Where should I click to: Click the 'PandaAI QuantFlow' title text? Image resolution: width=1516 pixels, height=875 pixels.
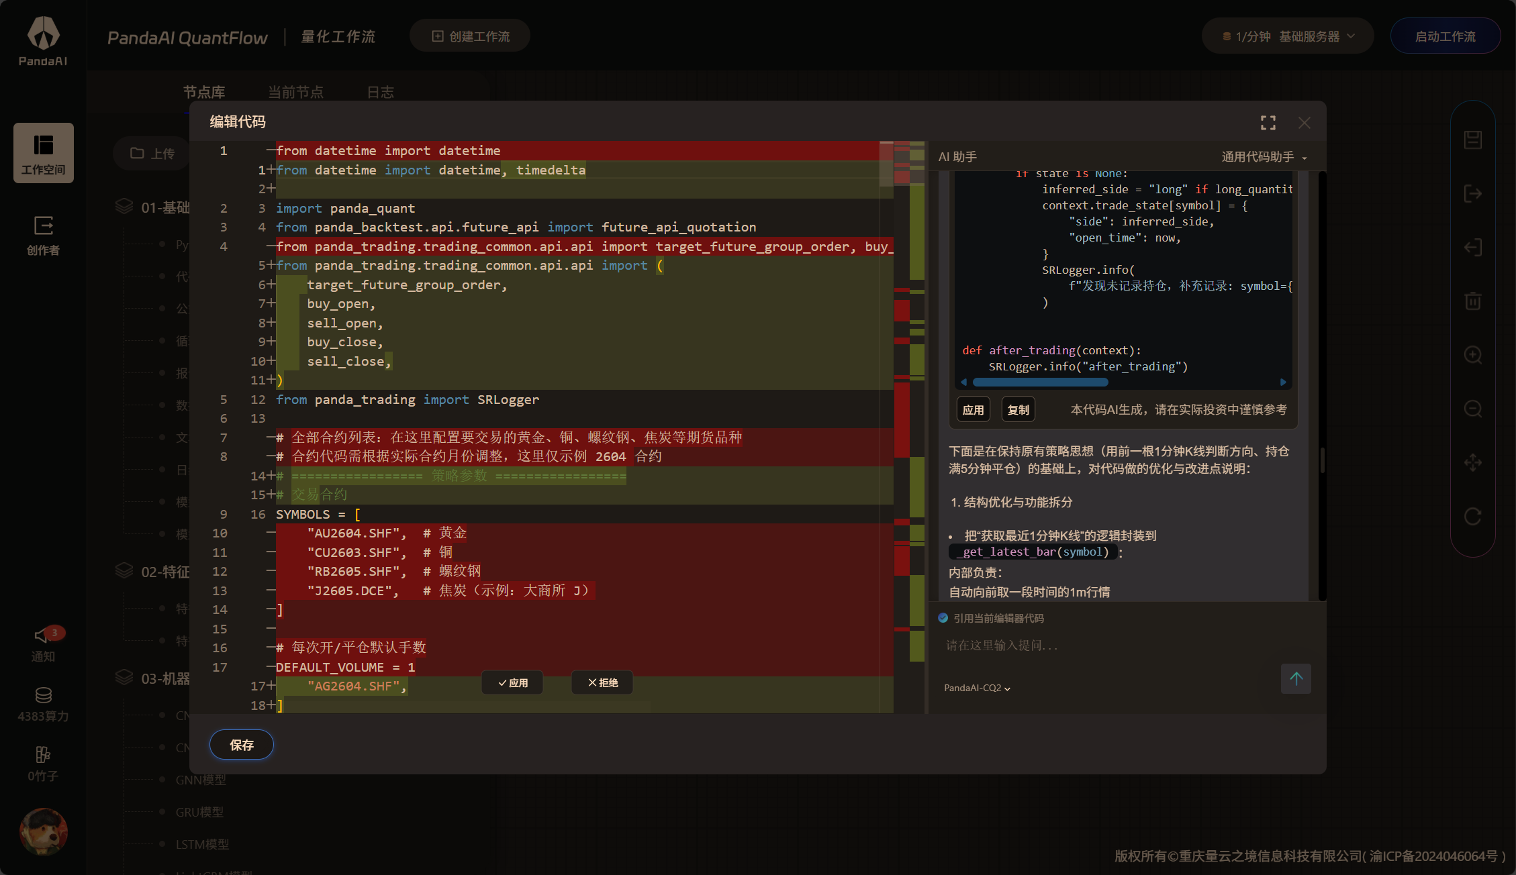(x=187, y=38)
